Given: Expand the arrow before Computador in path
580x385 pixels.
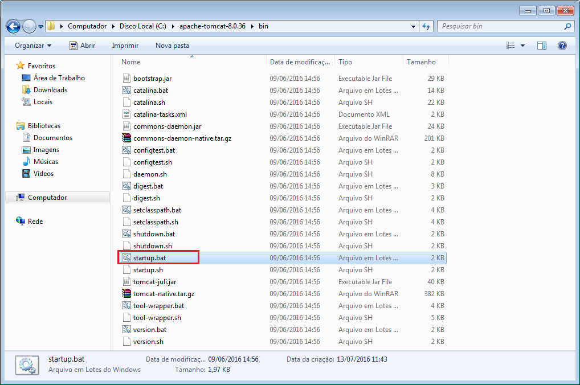Looking at the screenshot, I should click(62, 26).
